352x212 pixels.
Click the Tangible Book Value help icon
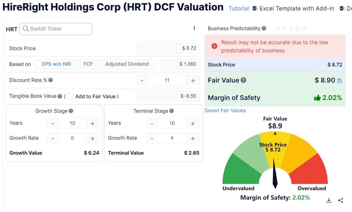pyautogui.click(x=60, y=96)
